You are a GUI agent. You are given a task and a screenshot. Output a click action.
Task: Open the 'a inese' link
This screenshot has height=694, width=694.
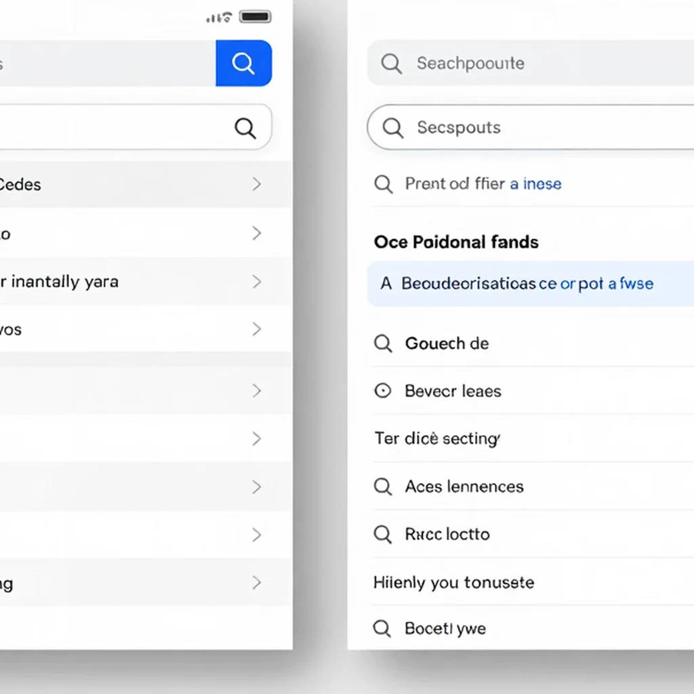click(535, 184)
